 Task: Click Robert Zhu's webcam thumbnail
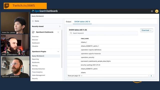(x=15, y=23)
